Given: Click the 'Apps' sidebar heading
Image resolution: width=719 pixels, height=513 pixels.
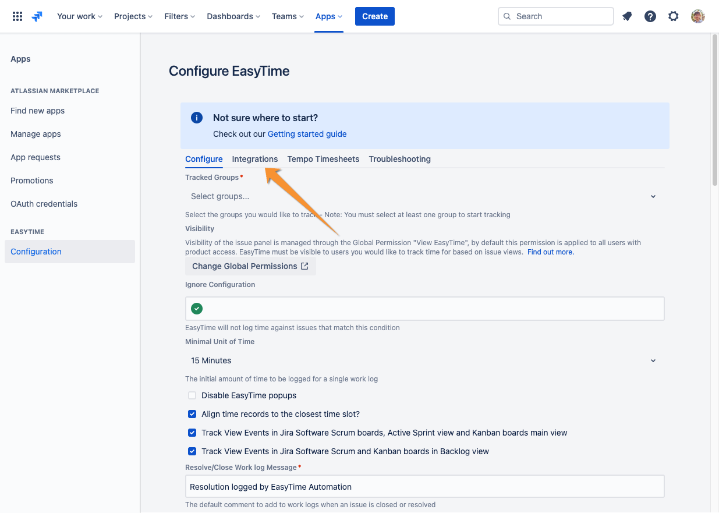Looking at the screenshot, I should tap(20, 59).
